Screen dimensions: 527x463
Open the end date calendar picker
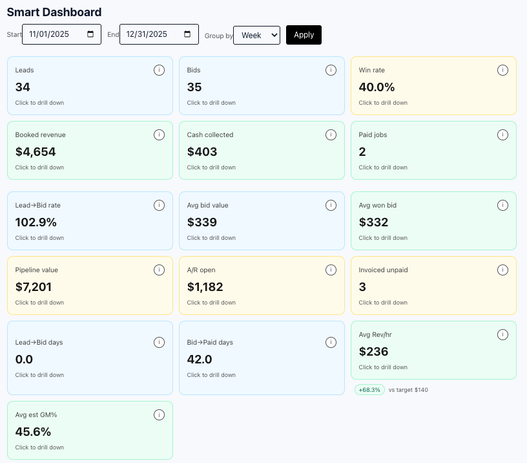pyautogui.click(x=189, y=34)
